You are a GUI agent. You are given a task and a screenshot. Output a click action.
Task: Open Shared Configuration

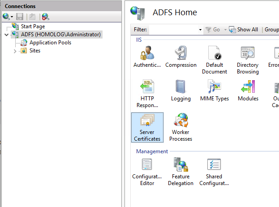pyautogui.click(x=214, y=172)
